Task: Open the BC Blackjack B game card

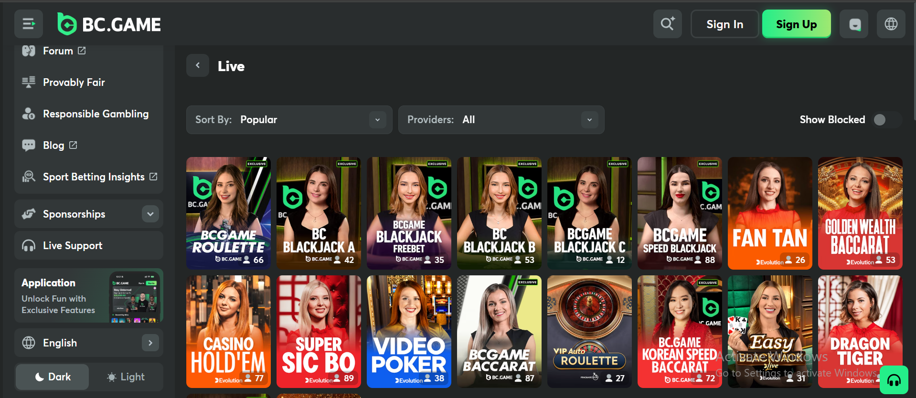Action: [499, 213]
